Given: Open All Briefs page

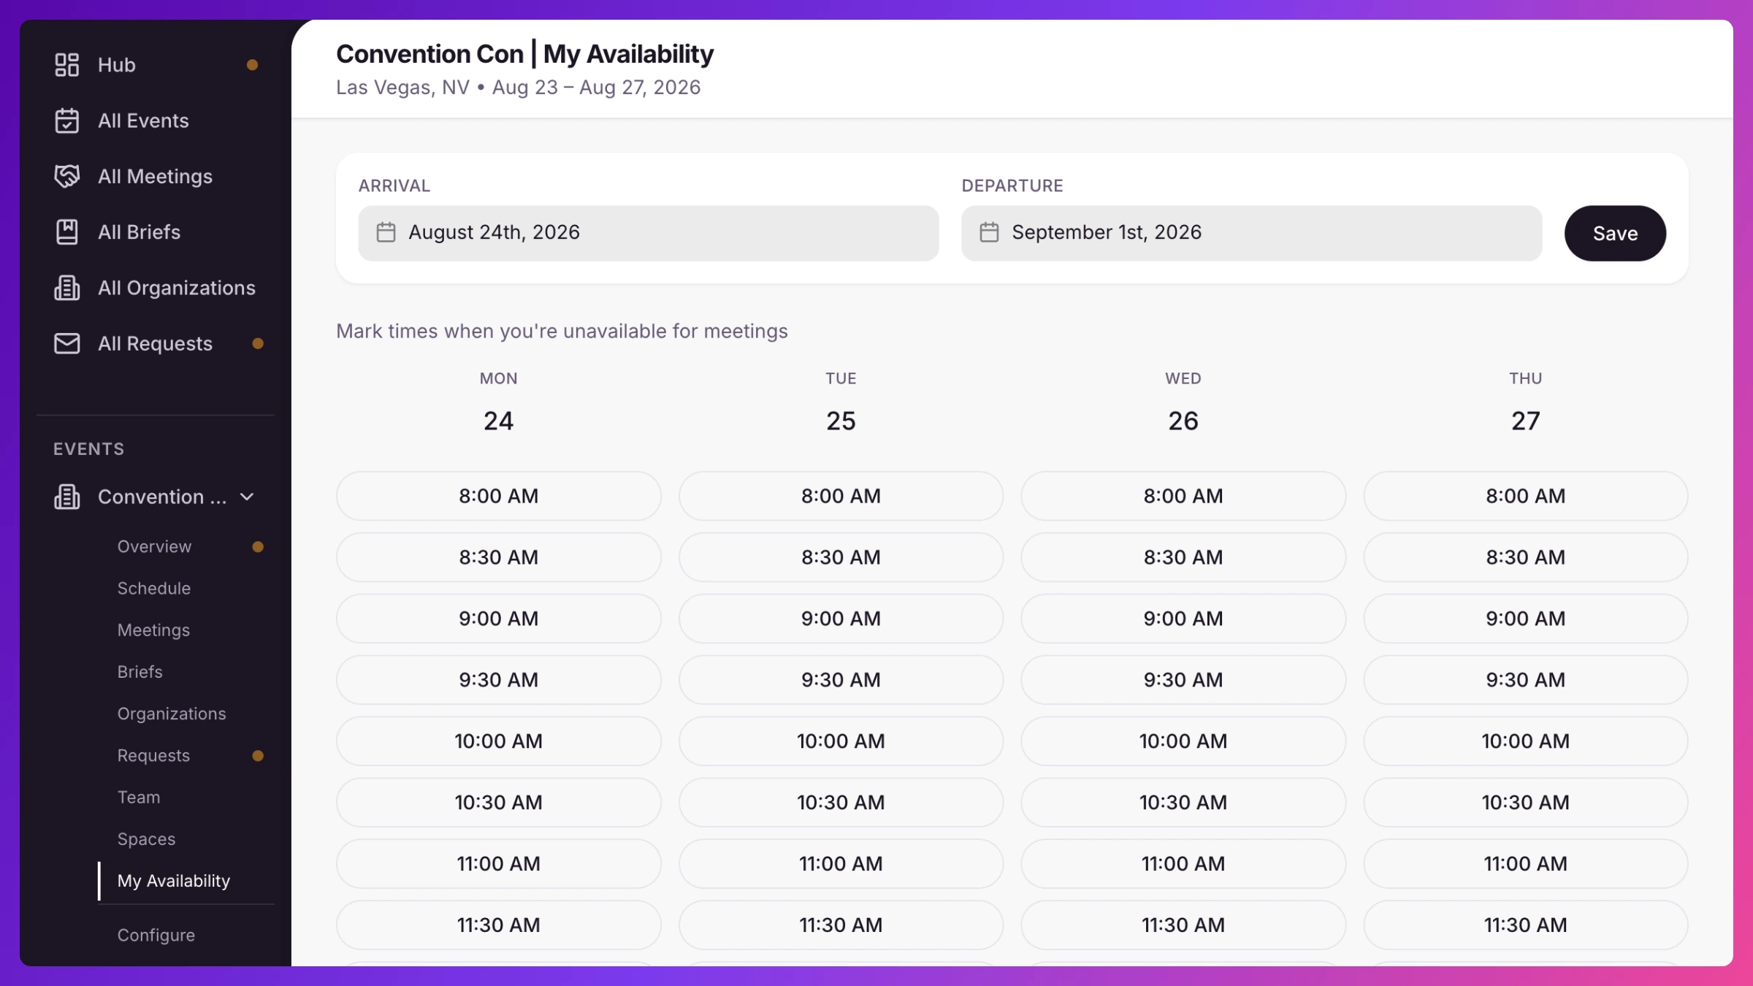Looking at the screenshot, I should pyautogui.click(x=139, y=232).
